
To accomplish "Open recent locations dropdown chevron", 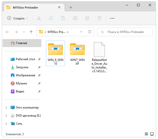I will (x=24, y=32).
